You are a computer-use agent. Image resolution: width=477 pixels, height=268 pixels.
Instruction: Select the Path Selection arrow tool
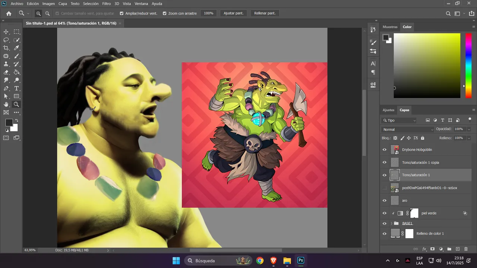tap(6, 96)
